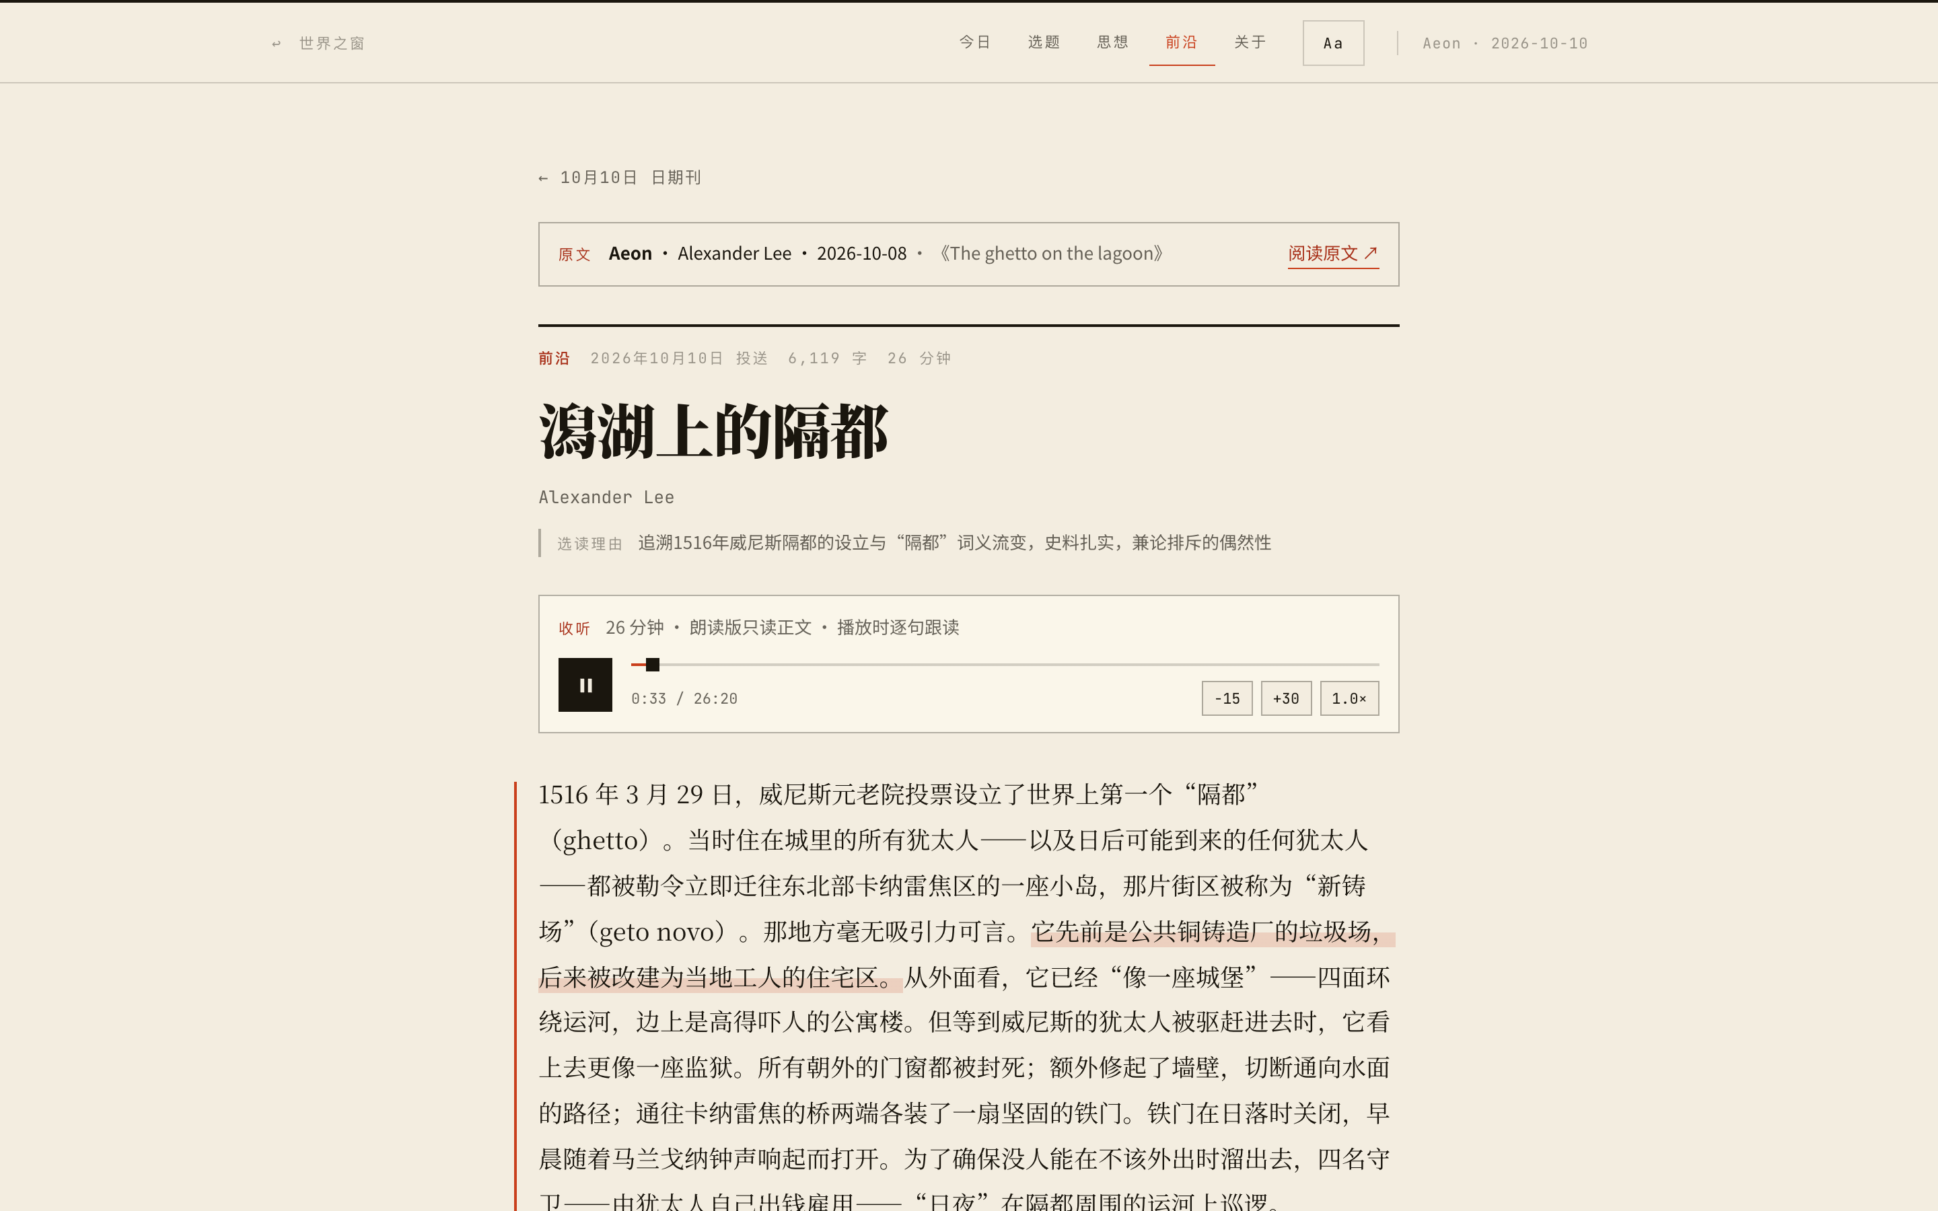1938x1211 pixels.
Task: Change playback speed 1.0× button
Action: point(1349,698)
